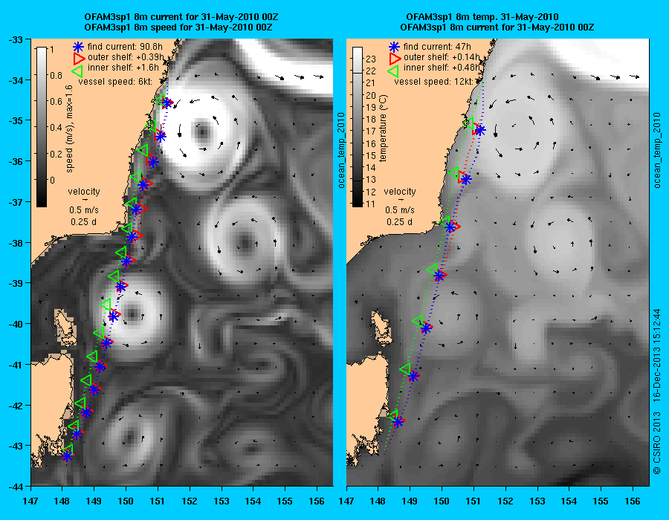
Task: Click the speed colorbar tick label '0.2'
Action: pyautogui.click(x=56, y=154)
